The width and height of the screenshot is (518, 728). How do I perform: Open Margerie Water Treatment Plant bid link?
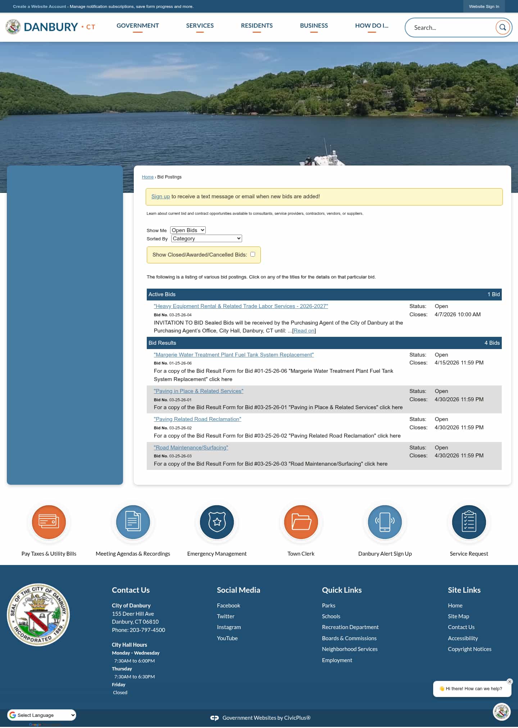coord(234,355)
